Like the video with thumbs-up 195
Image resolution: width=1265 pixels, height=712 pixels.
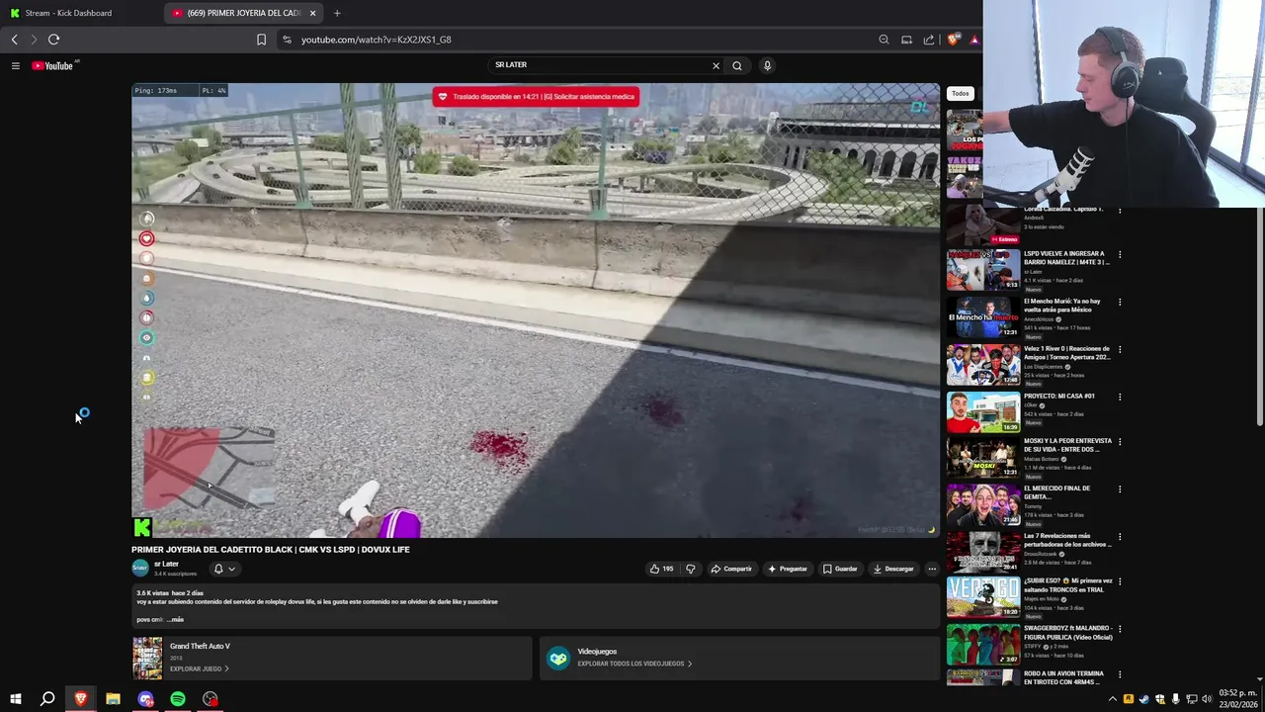coord(661,569)
